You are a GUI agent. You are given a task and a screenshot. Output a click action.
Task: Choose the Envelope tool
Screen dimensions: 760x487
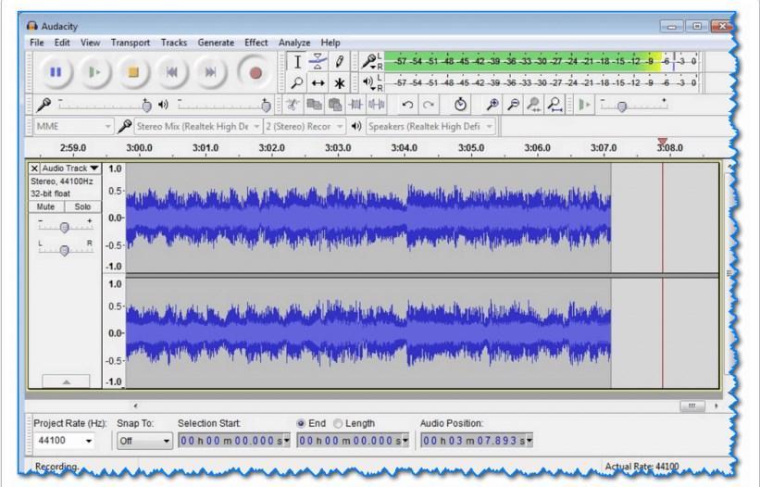(x=318, y=61)
